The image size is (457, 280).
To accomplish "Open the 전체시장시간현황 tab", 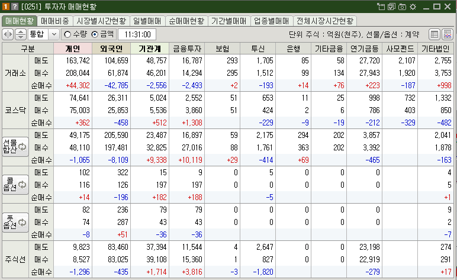I will (325, 21).
